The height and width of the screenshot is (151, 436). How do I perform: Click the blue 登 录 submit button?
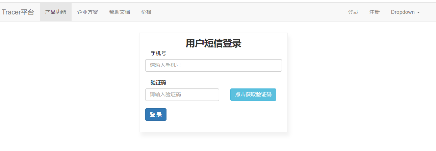(x=156, y=114)
